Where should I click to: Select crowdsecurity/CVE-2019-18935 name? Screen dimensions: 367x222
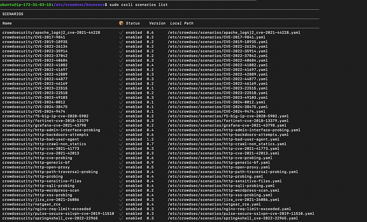(35, 42)
